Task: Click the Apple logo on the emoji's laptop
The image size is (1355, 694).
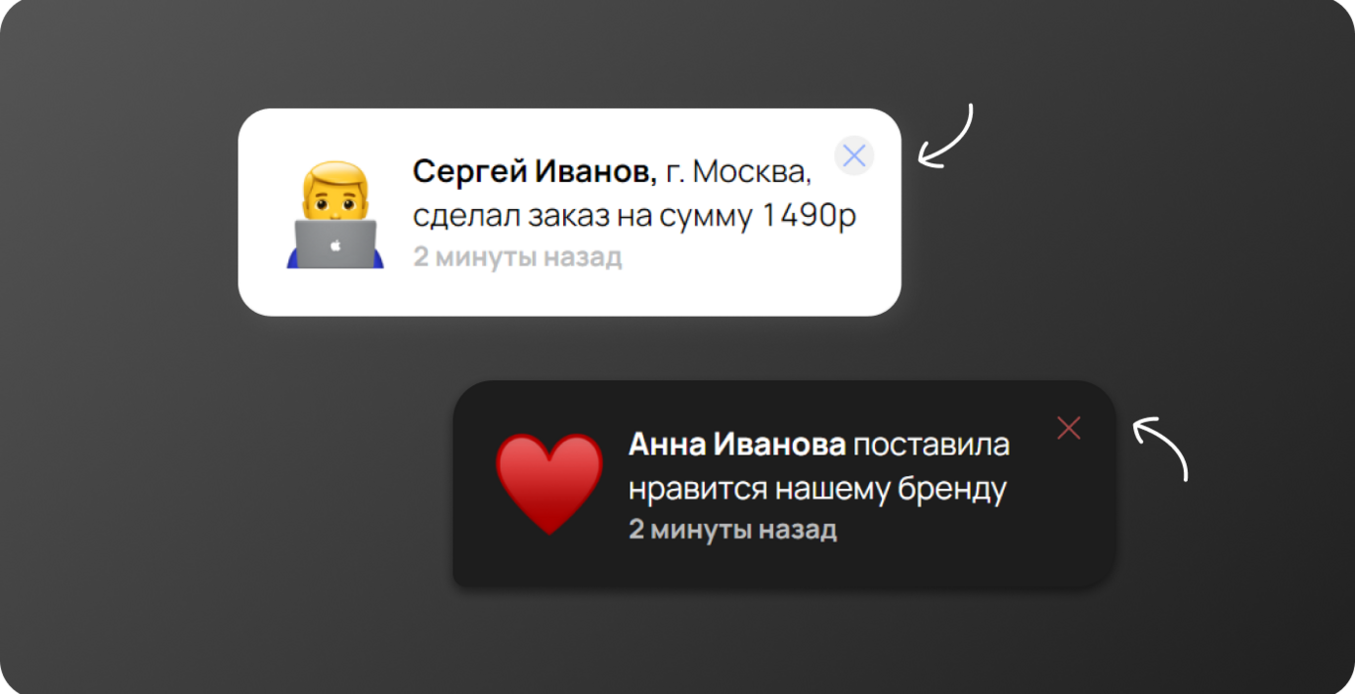Action: (335, 245)
